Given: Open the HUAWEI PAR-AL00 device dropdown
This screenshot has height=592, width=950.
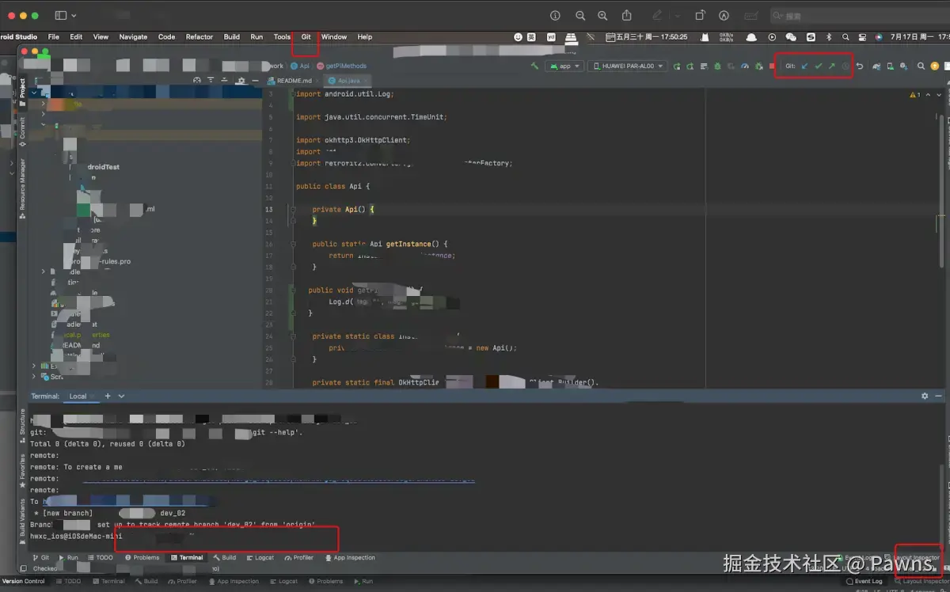Looking at the screenshot, I should [x=628, y=66].
